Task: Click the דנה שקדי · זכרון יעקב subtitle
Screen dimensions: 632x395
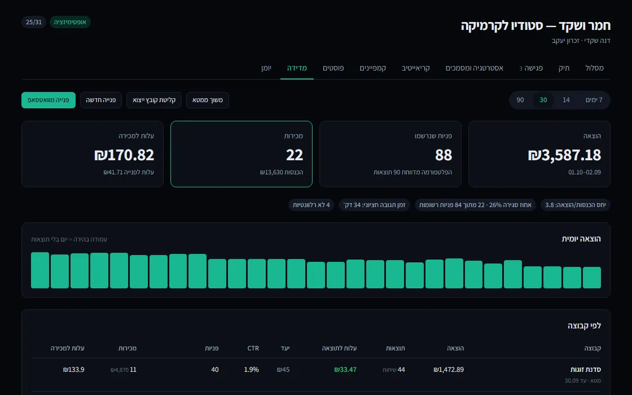Action: point(581,41)
